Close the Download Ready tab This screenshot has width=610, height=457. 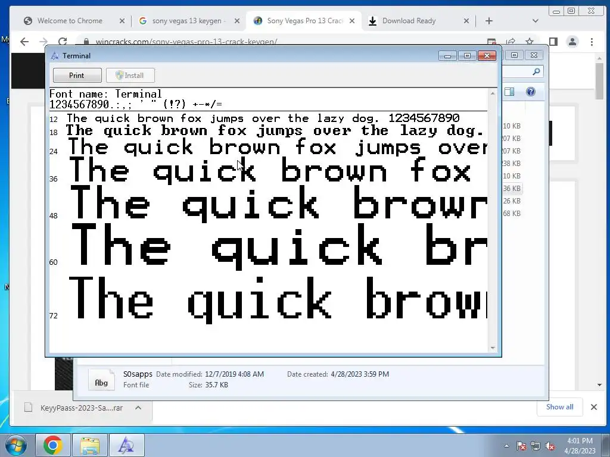coord(466,21)
